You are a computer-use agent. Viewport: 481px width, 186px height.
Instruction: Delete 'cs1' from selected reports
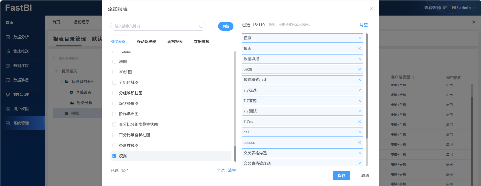pyautogui.click(x=359, y=132)
